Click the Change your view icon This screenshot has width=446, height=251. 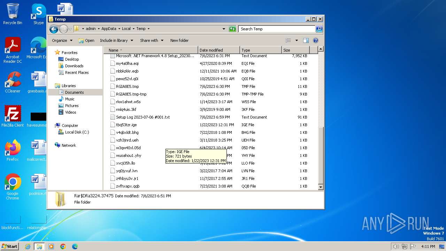288,40
